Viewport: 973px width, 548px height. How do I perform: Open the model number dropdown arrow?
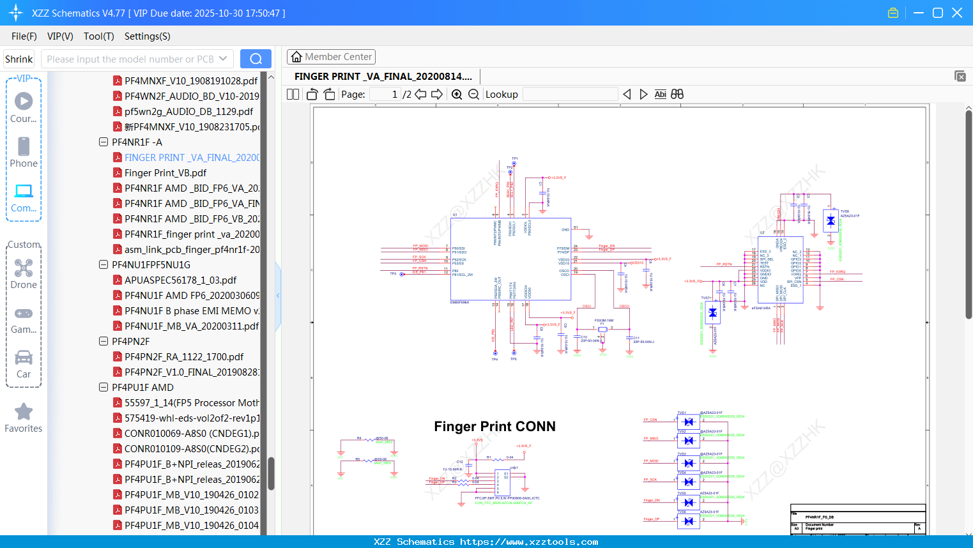pos(223,59)
